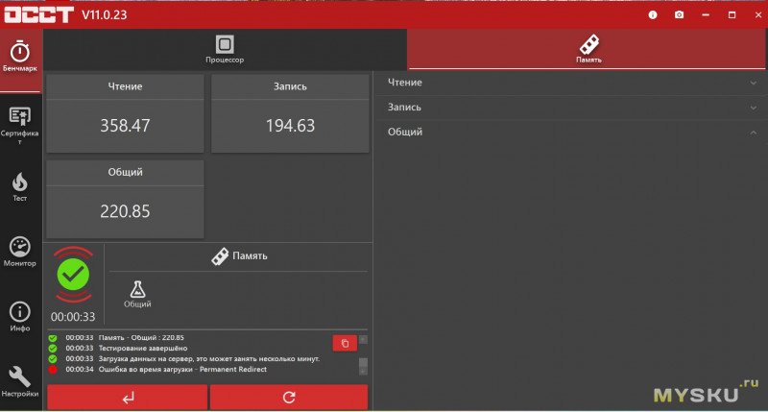Image resolution: width=768 pixels, height=412 pixels.
Task: Copy log with the red clipboard button
Action: [345, 343]
